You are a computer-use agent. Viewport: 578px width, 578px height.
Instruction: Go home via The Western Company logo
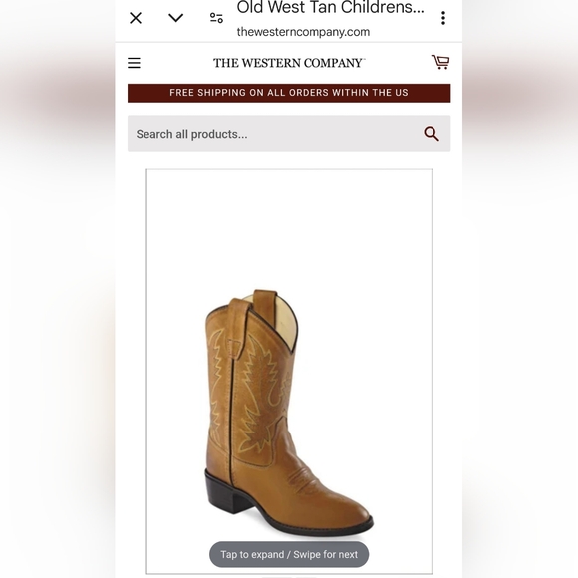click(289, 63)
